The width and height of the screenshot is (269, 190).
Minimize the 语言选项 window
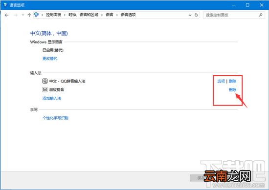pos(234,5)
